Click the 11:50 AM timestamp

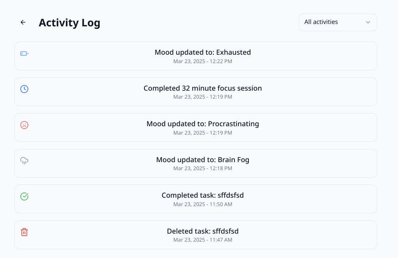coord(203,204)
